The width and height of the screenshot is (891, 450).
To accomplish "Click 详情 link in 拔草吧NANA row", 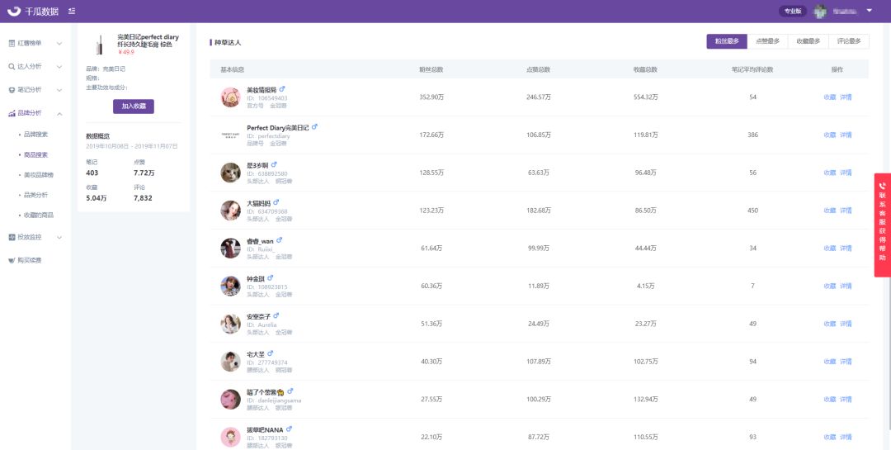I will pyautogui.click(x=846, y=437).
